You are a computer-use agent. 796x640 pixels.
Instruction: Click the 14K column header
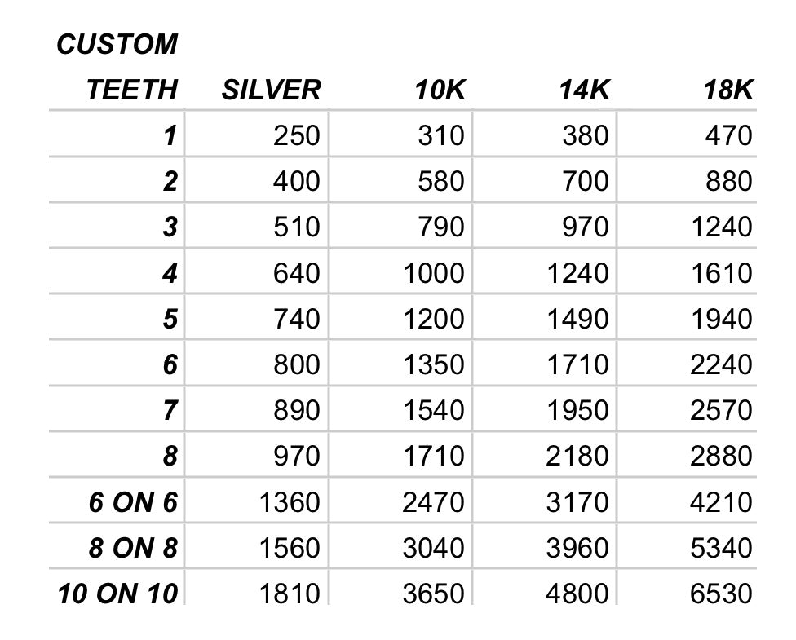(584, 90)
